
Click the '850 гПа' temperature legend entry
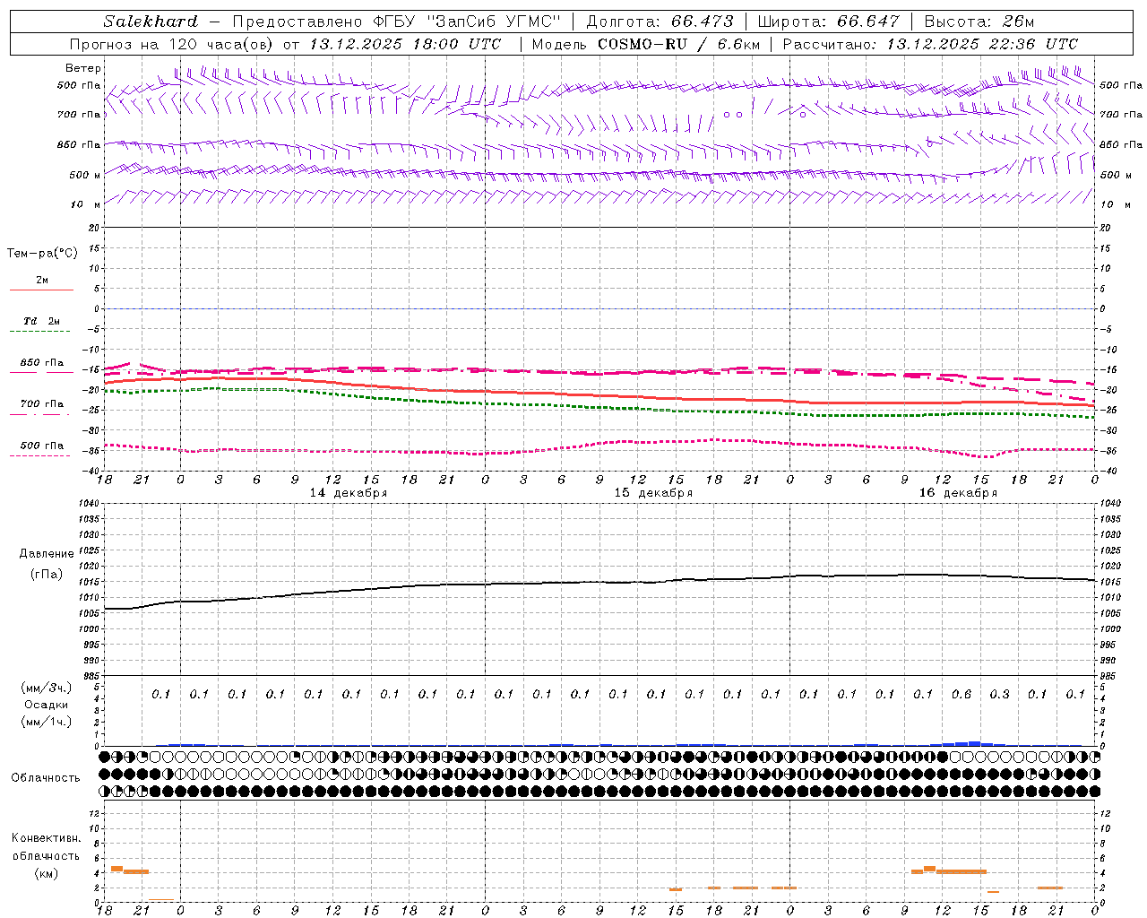pyautogui.click(x=41, y=363)
